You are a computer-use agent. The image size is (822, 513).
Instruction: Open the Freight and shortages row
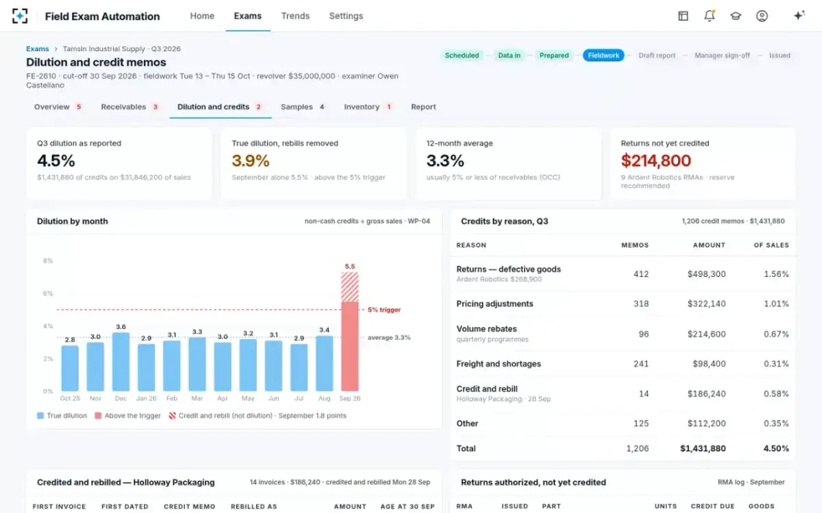(623, 364)
